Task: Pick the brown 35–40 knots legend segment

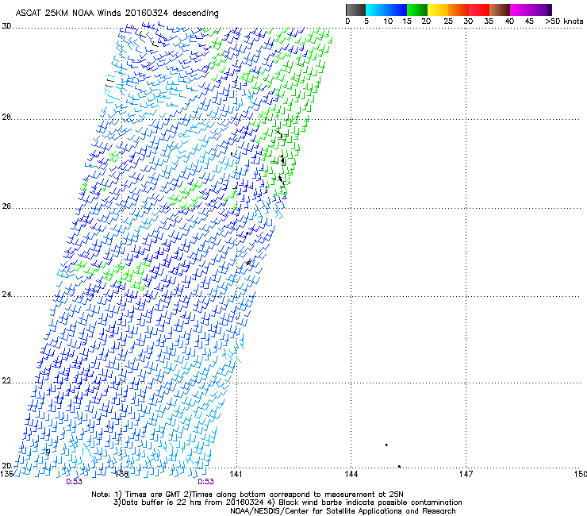Action: pyautogui.click(x=500, y=10)
